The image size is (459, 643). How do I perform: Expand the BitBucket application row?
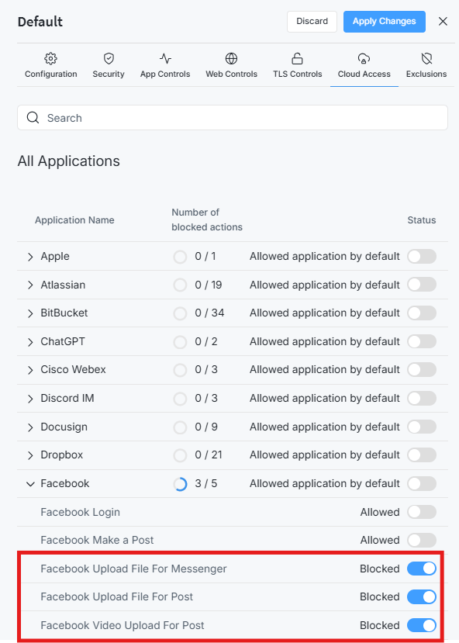click(x=30, y=313)
